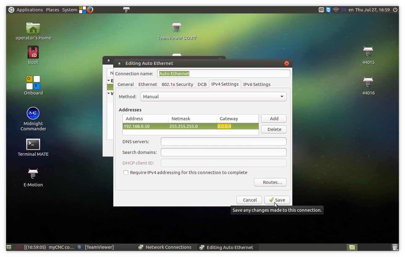Click Firefox launcher in top panel
This screenshot has height=257, width=405.
click(x=90, y=9)
